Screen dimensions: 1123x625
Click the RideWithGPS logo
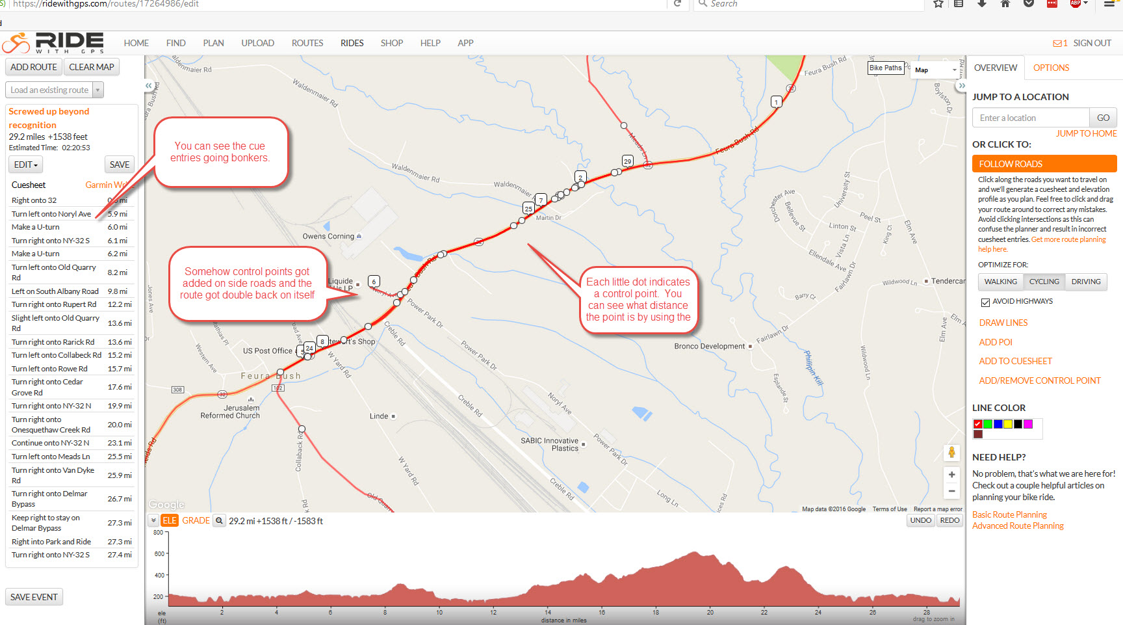(53, 43)
